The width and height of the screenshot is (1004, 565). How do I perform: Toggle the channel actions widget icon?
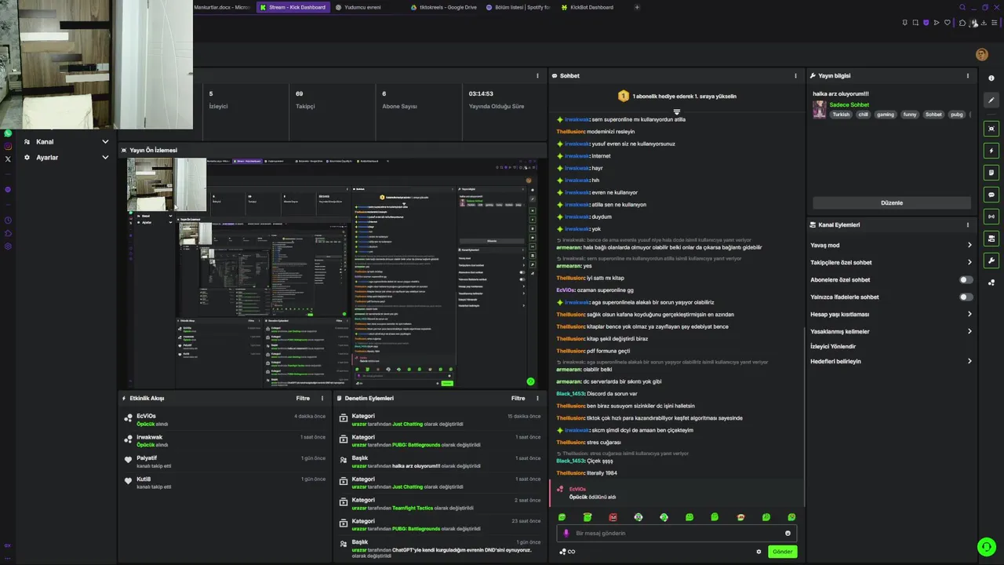tap(991, 239)
